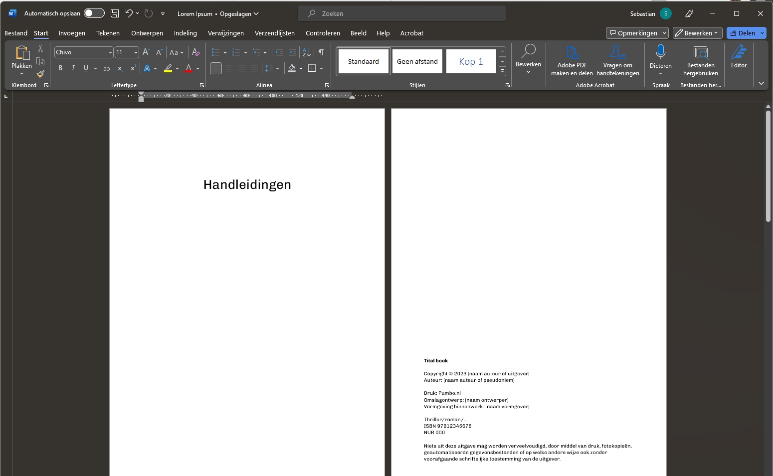The image size is (773, 476).
Task: Click the Copy icon
Action: 40,61
